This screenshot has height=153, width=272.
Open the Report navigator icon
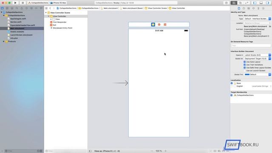tap(41, 8)
